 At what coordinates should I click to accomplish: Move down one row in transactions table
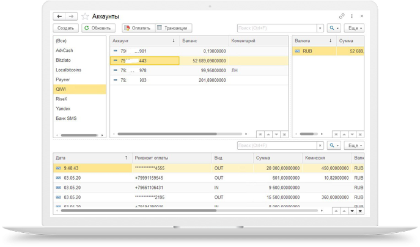(352, 211)
